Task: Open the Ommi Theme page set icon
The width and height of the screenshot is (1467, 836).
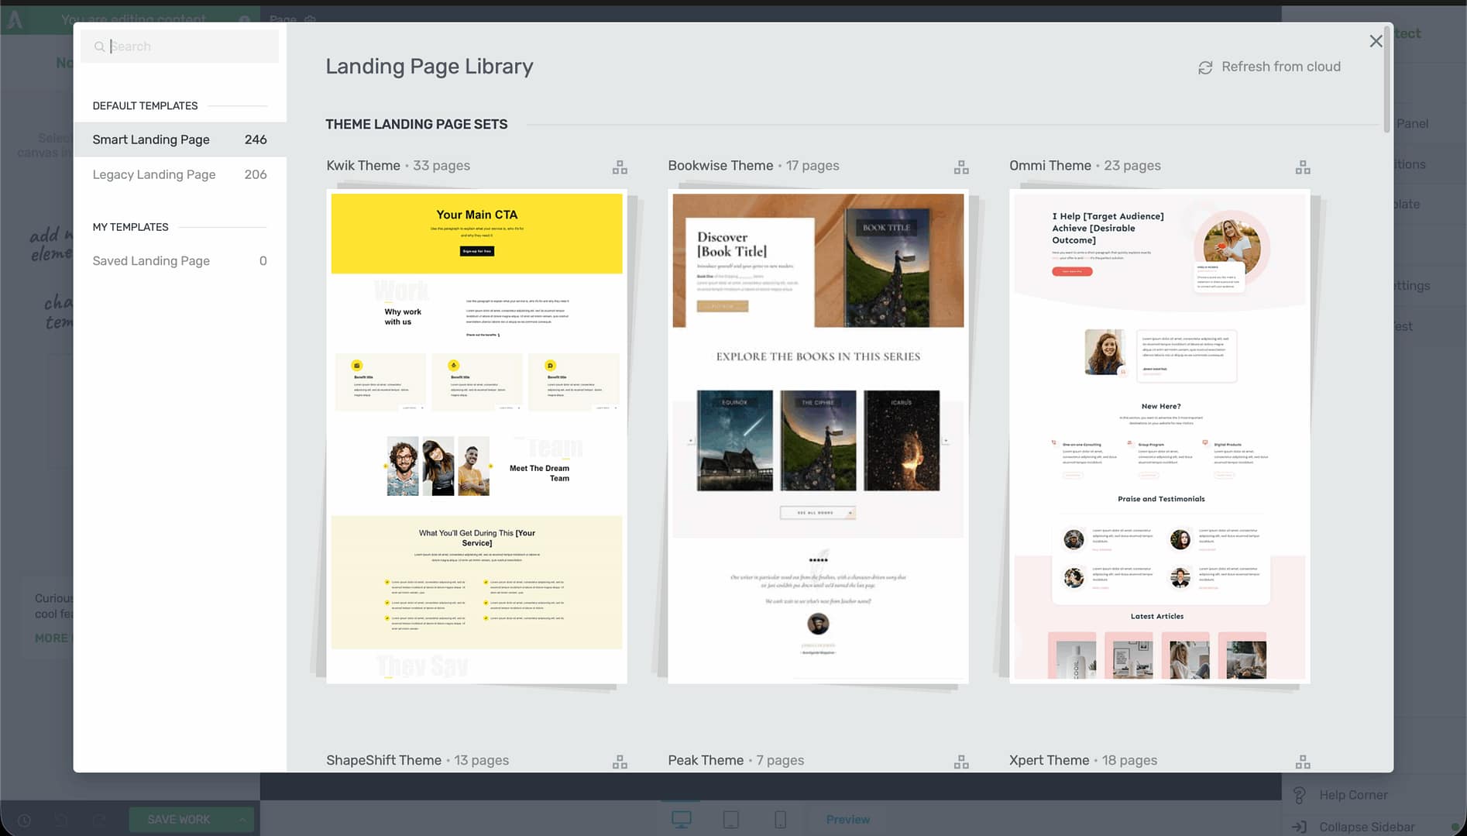Action: (1303, 167)
